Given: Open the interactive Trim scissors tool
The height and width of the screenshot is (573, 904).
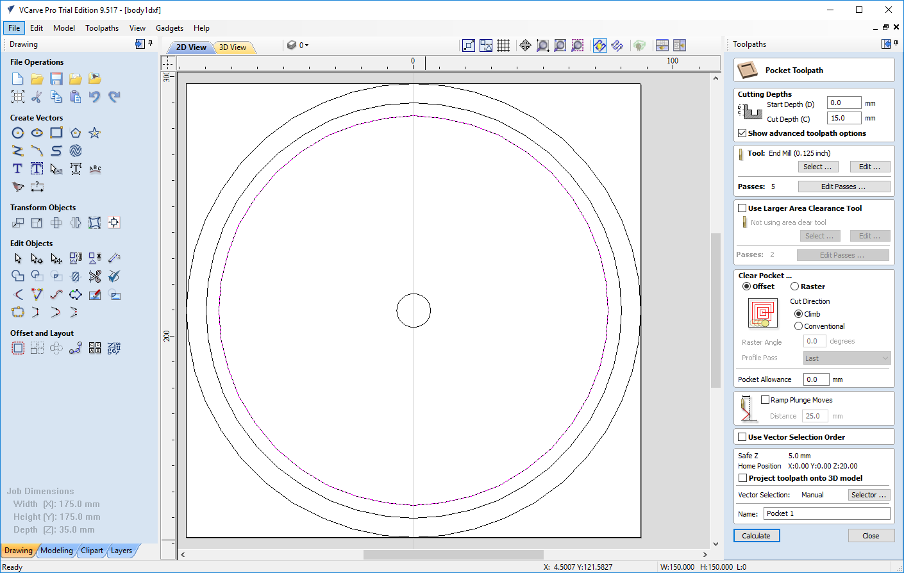Looking at the screenshot, I should (95, 276).
